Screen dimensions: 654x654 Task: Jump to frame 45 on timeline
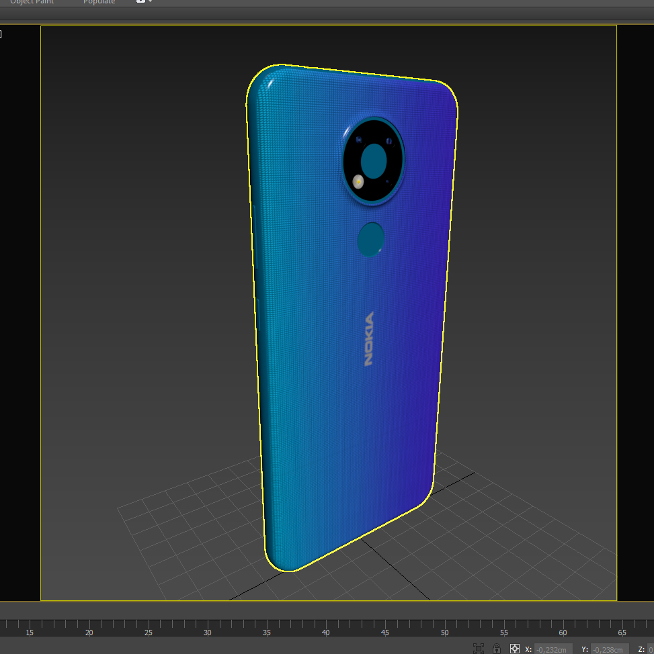pos(385,633)
